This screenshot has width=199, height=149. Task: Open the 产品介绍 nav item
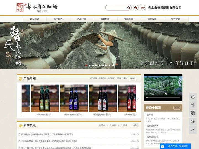click(x=82, y=19)
